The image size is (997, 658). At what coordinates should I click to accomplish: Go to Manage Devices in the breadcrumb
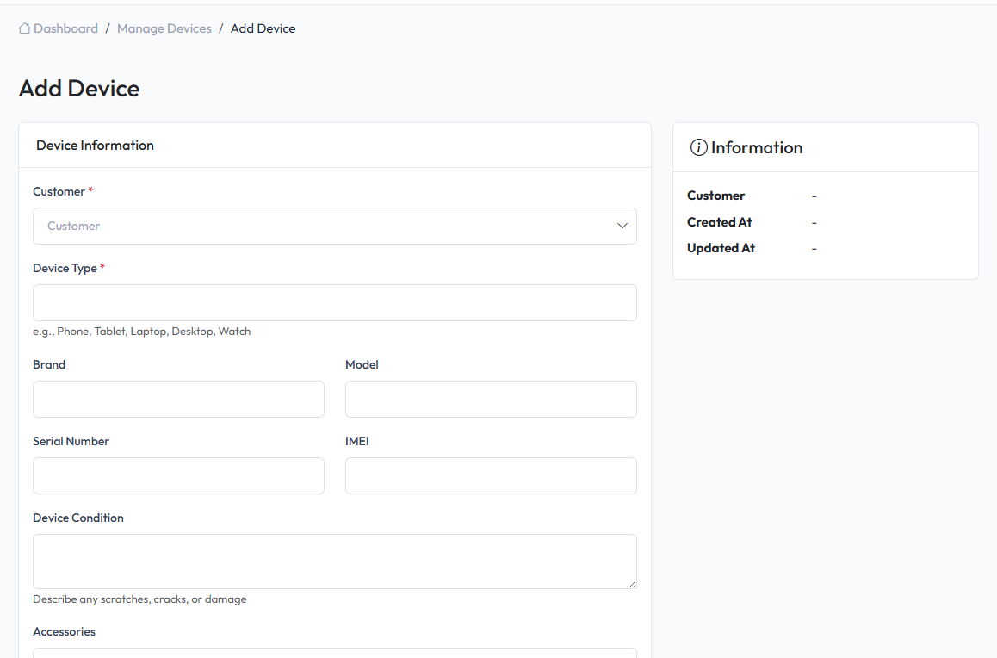[164, 28]
